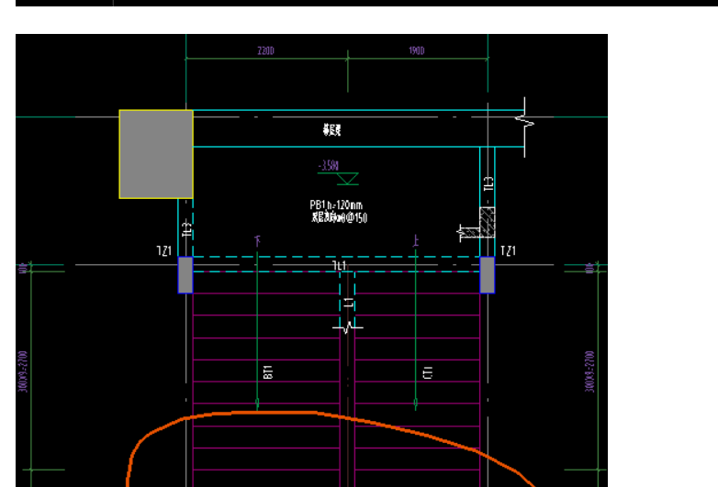Viewport: 718px width, 487px height.
Task: Click the left TZ1 label
Action: pyautogui.click(x=164, y=250)
